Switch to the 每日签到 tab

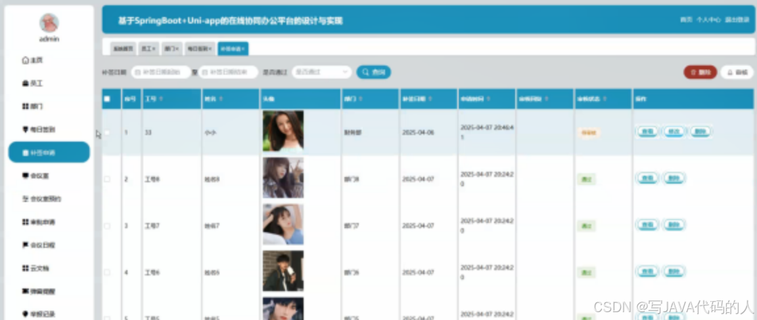click(x=200, y=49)
